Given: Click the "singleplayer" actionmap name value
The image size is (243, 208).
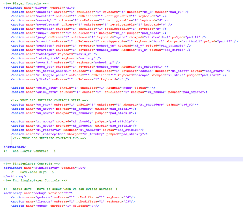Looking at the screenshot, I should click(47, 168).
